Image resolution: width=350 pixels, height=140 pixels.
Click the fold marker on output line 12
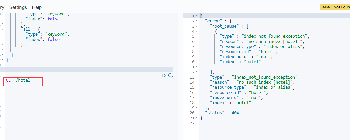[x=196, y=72]
